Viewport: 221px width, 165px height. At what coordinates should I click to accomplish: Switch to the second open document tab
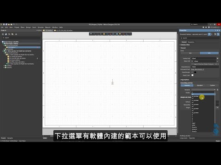coord(63,30)
